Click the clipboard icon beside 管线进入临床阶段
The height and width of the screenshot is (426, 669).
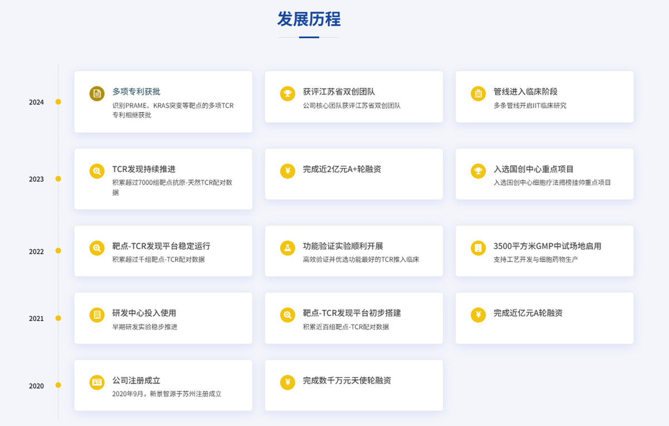click(478, 94)
